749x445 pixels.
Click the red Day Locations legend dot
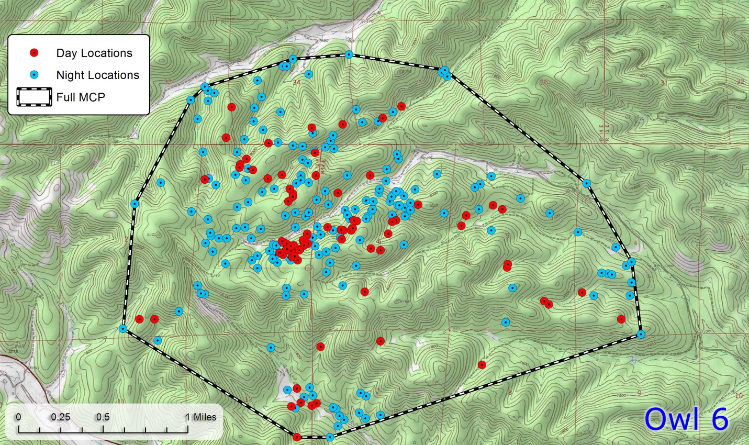[35, 53]
